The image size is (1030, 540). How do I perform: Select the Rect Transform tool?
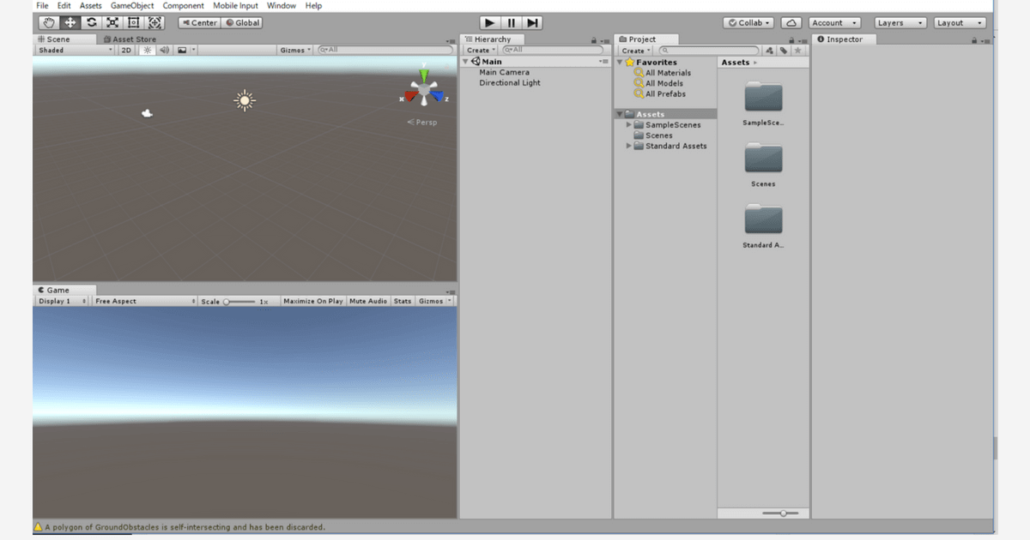(133, 22)
